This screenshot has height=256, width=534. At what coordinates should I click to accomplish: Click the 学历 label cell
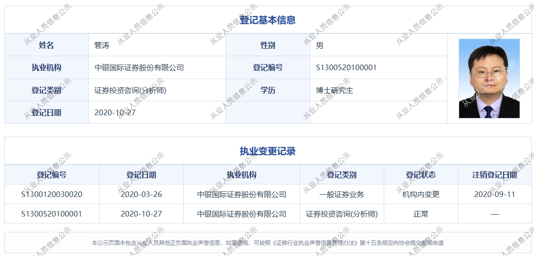point(267,90)
